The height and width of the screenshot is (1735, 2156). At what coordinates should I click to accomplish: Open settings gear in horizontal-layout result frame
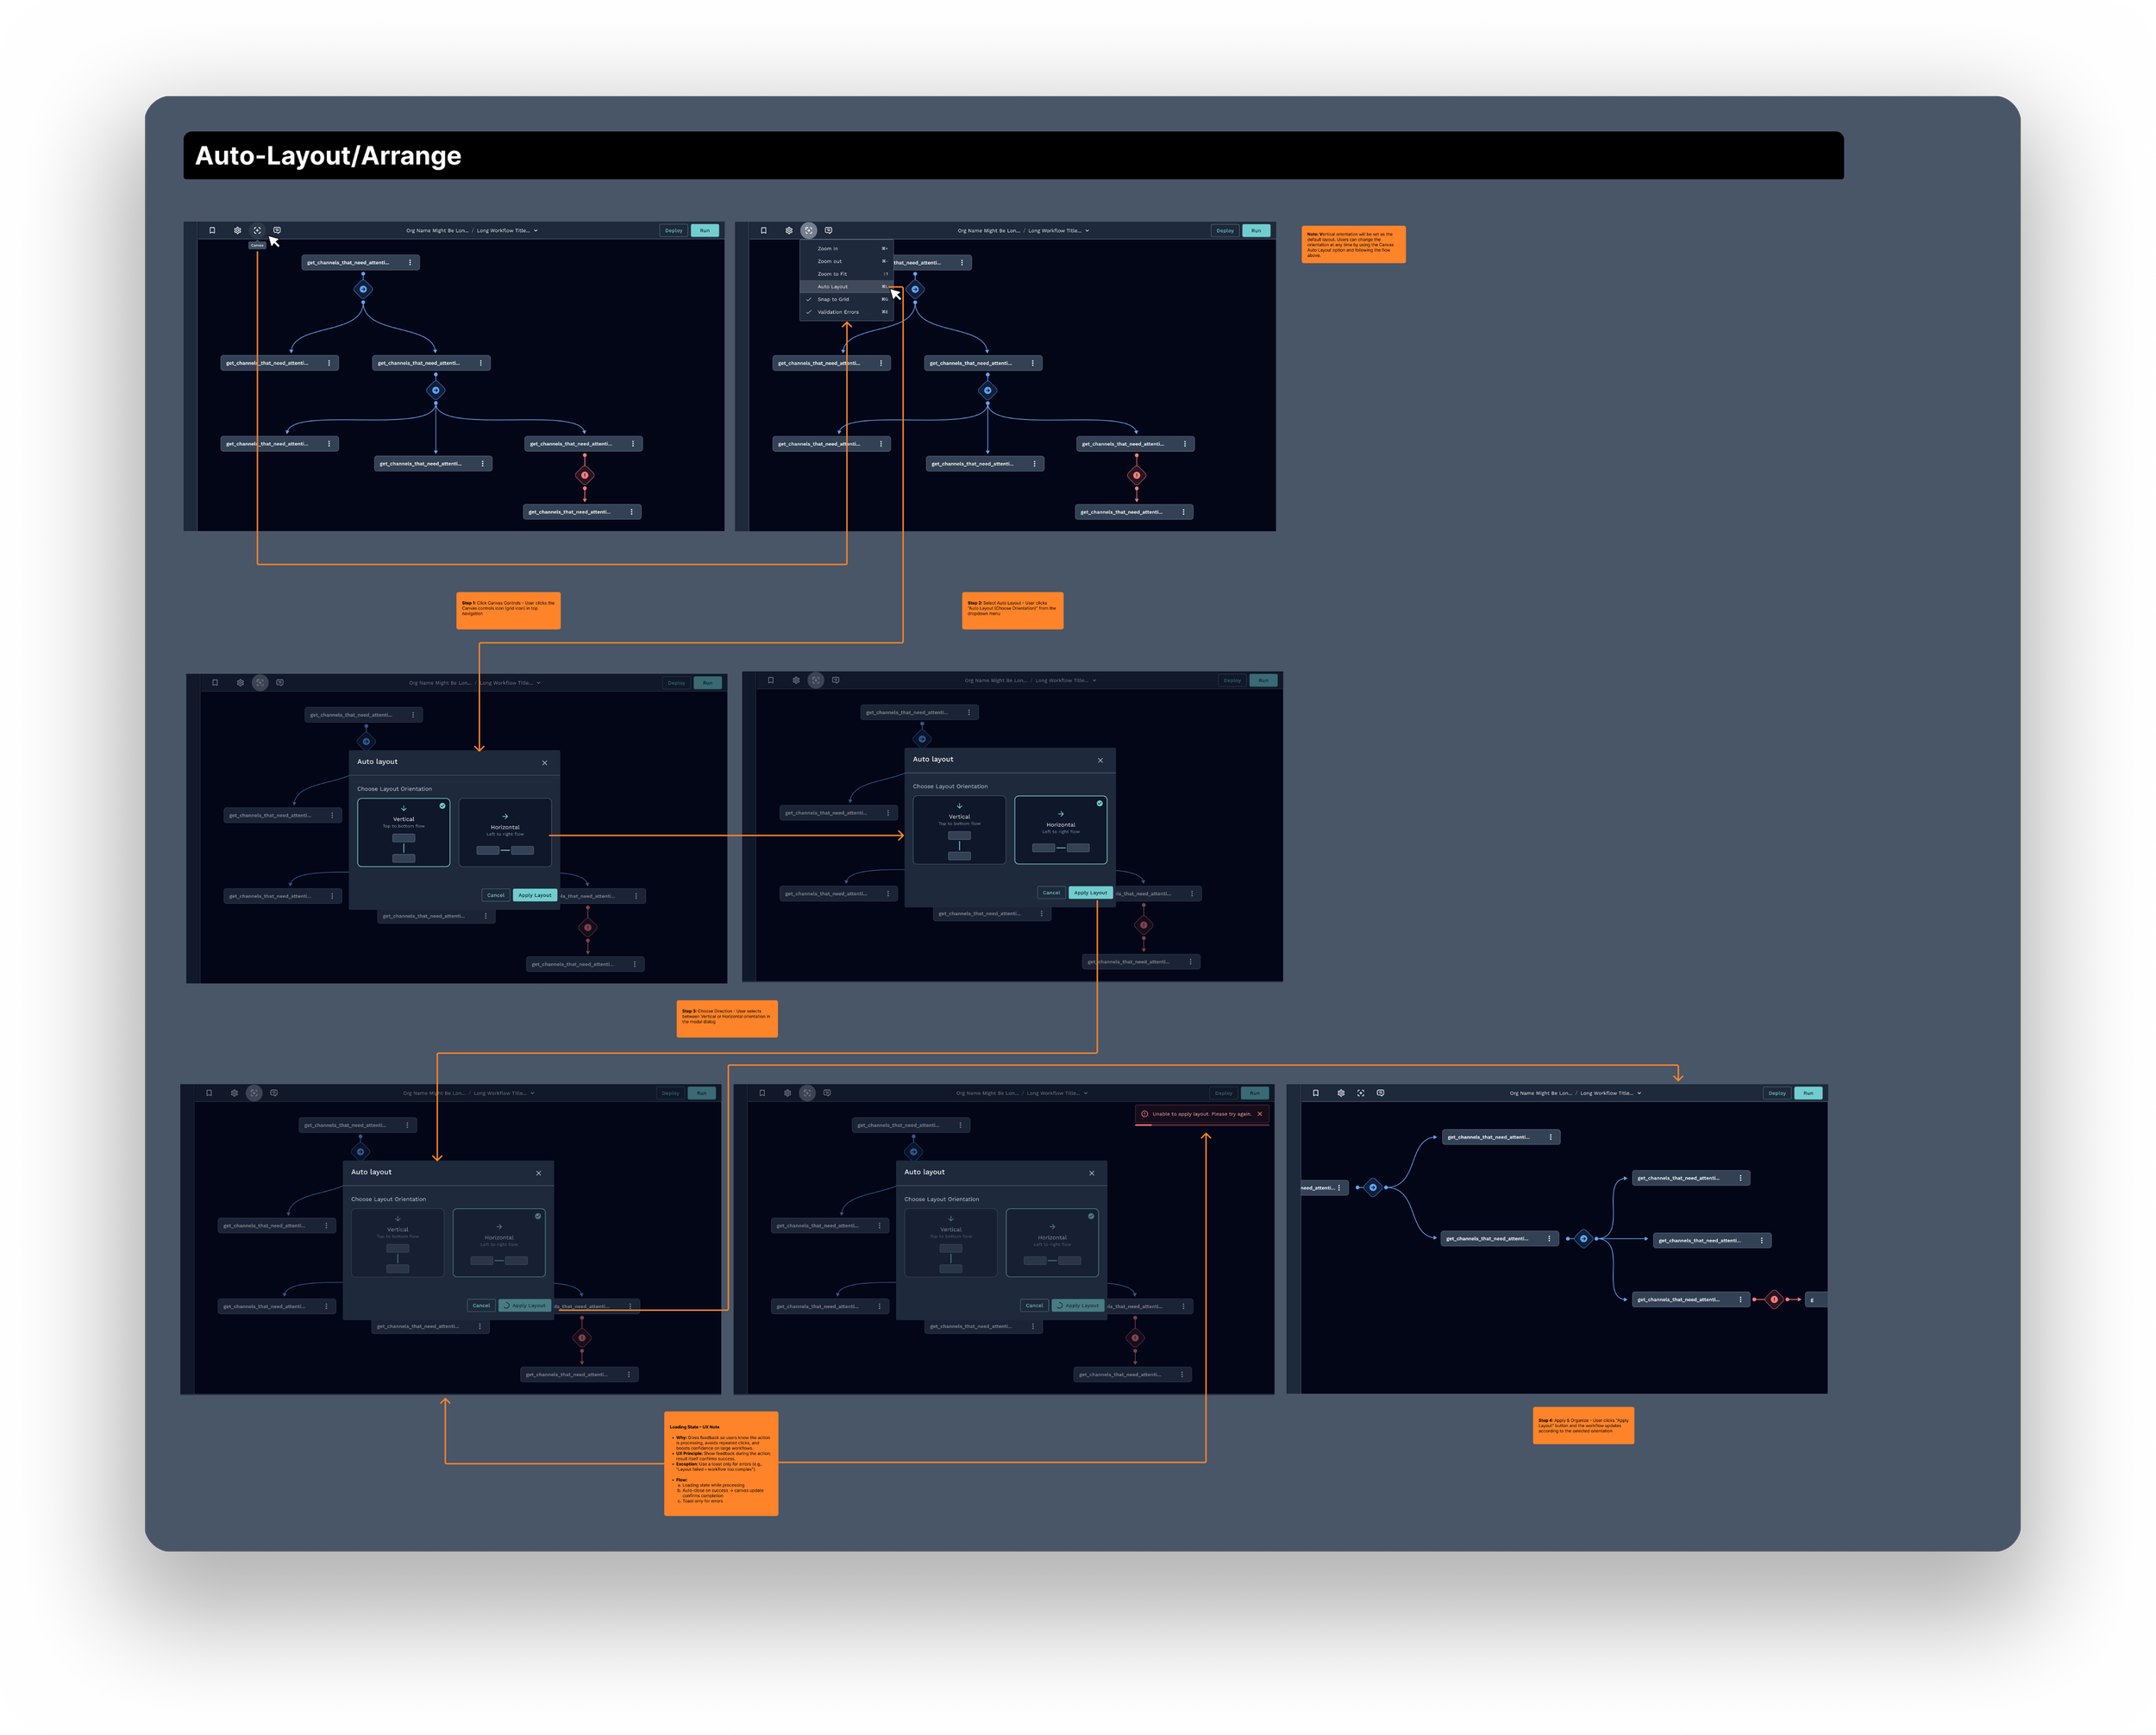pos(1341,1093)
